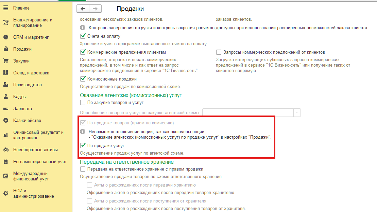Click the Производство sidebar icon

pos(5,85)
